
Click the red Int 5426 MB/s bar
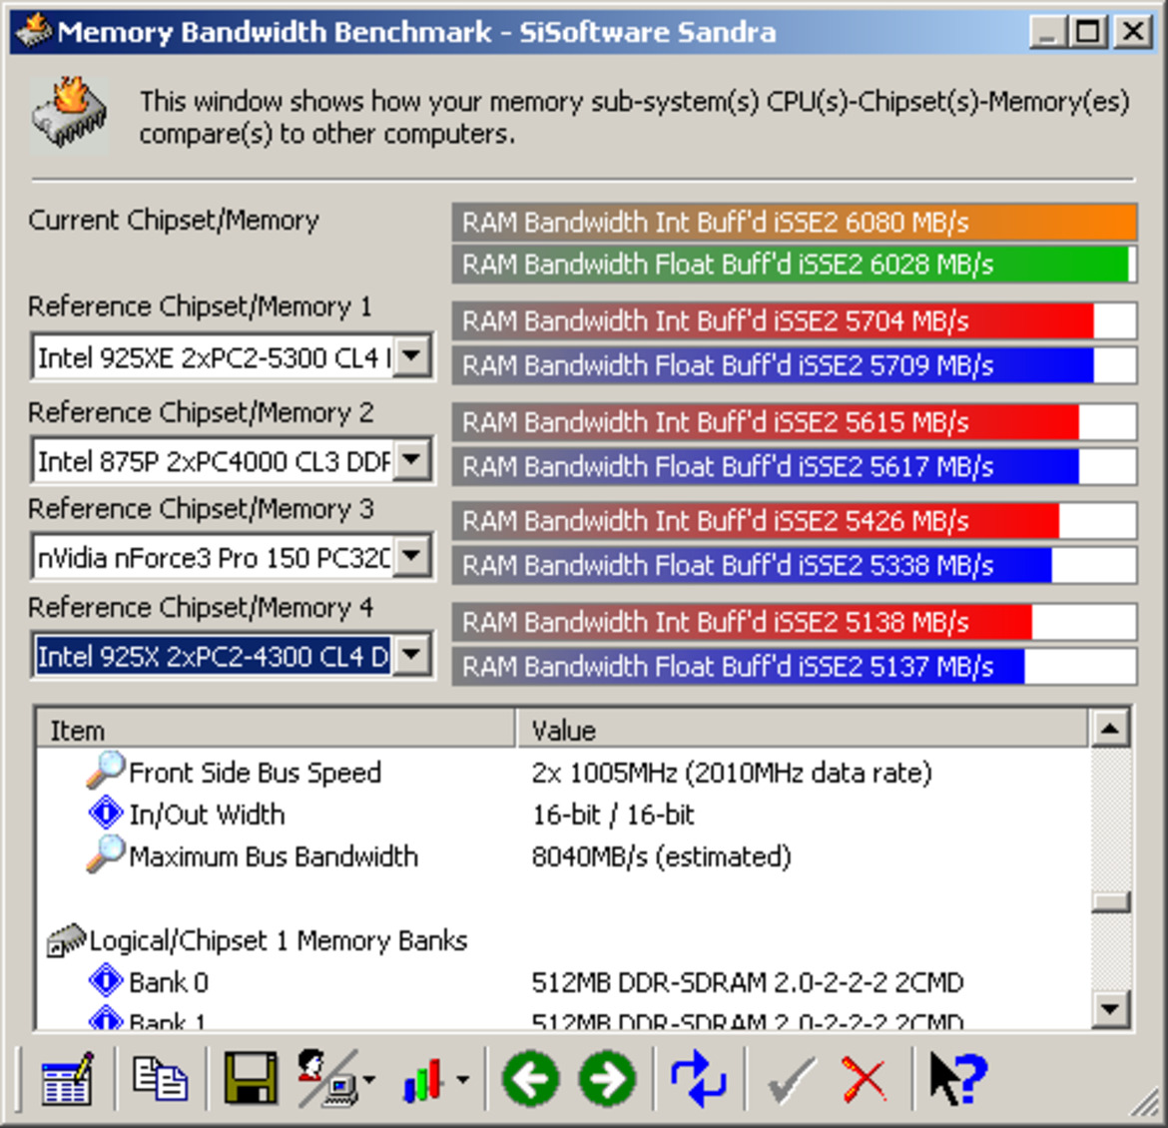click(794, 521)
